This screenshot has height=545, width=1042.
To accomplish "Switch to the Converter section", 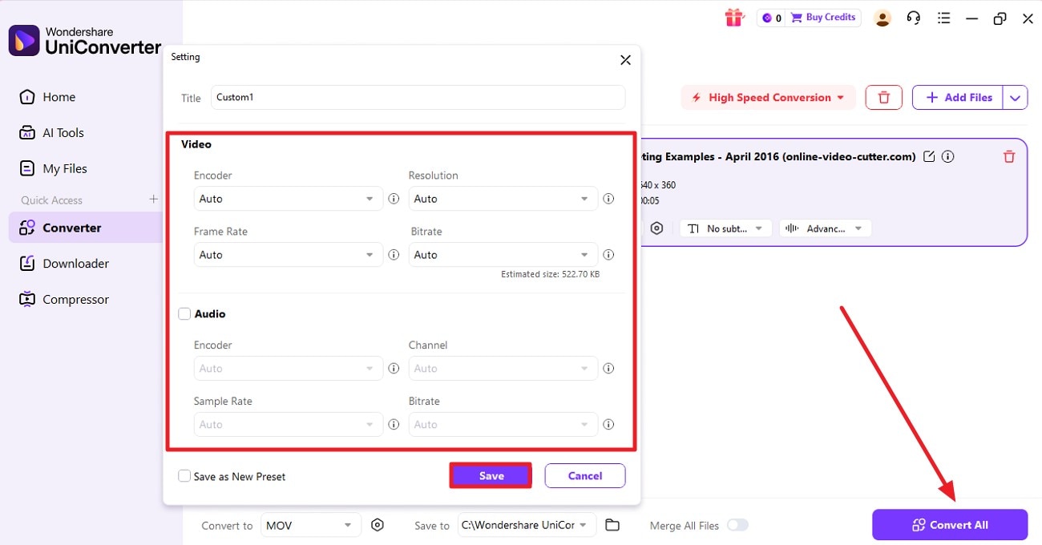I will [71, 228].
